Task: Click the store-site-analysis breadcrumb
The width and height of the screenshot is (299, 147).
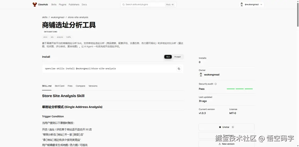Action: (x=78, y=17)
